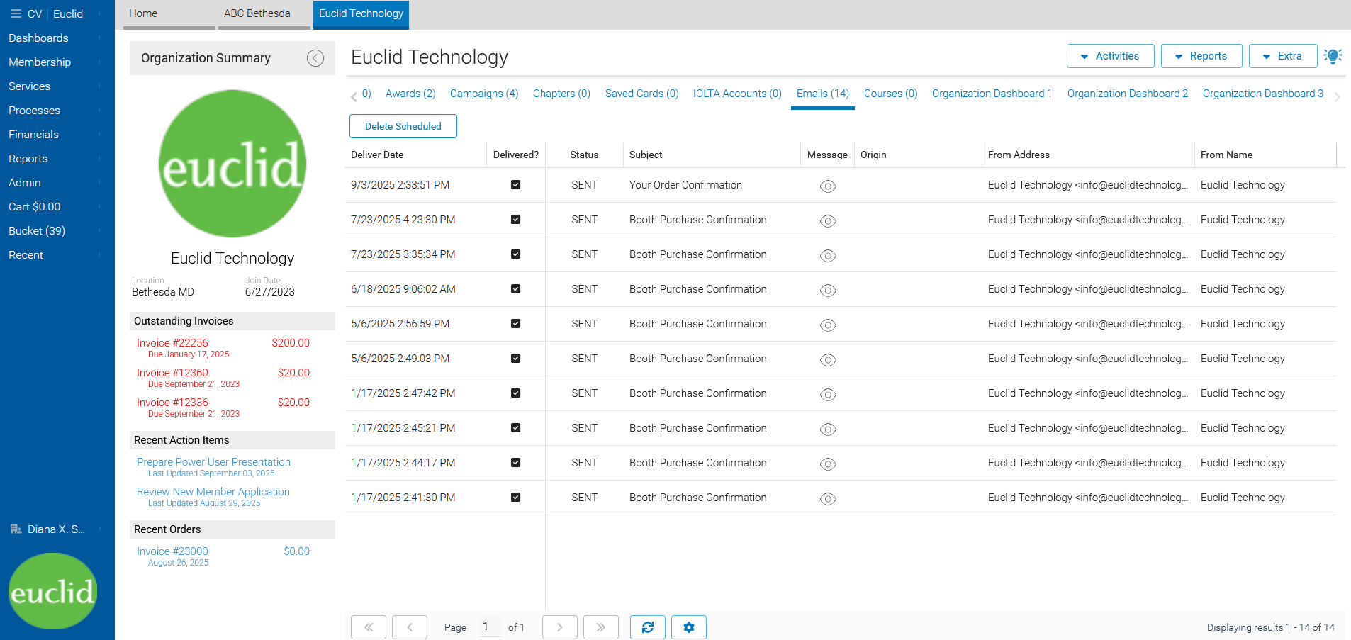
Task: Toggle Delivered checkbox for 9/3/2025 2:33:51 PM
Action: coord(516,185)
